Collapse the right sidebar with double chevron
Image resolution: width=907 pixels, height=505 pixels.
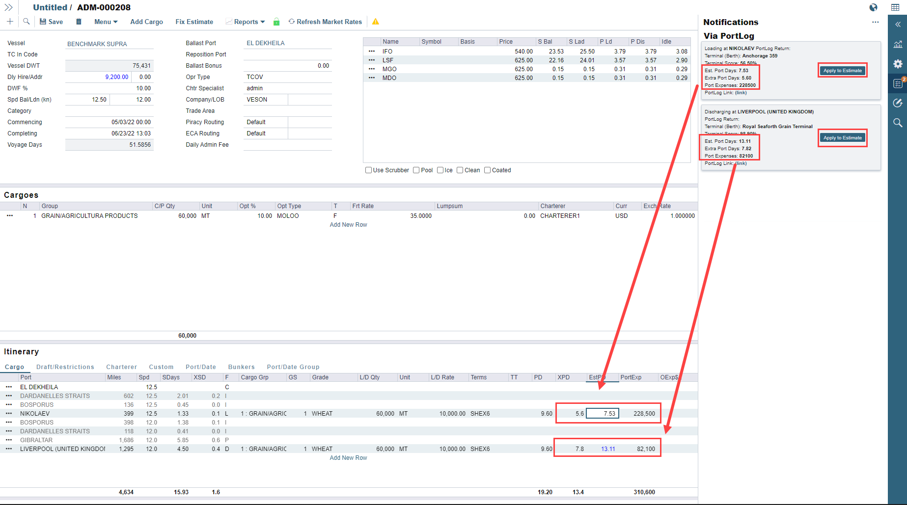898,24
